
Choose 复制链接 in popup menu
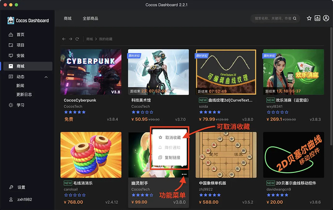tap(169, 157)
